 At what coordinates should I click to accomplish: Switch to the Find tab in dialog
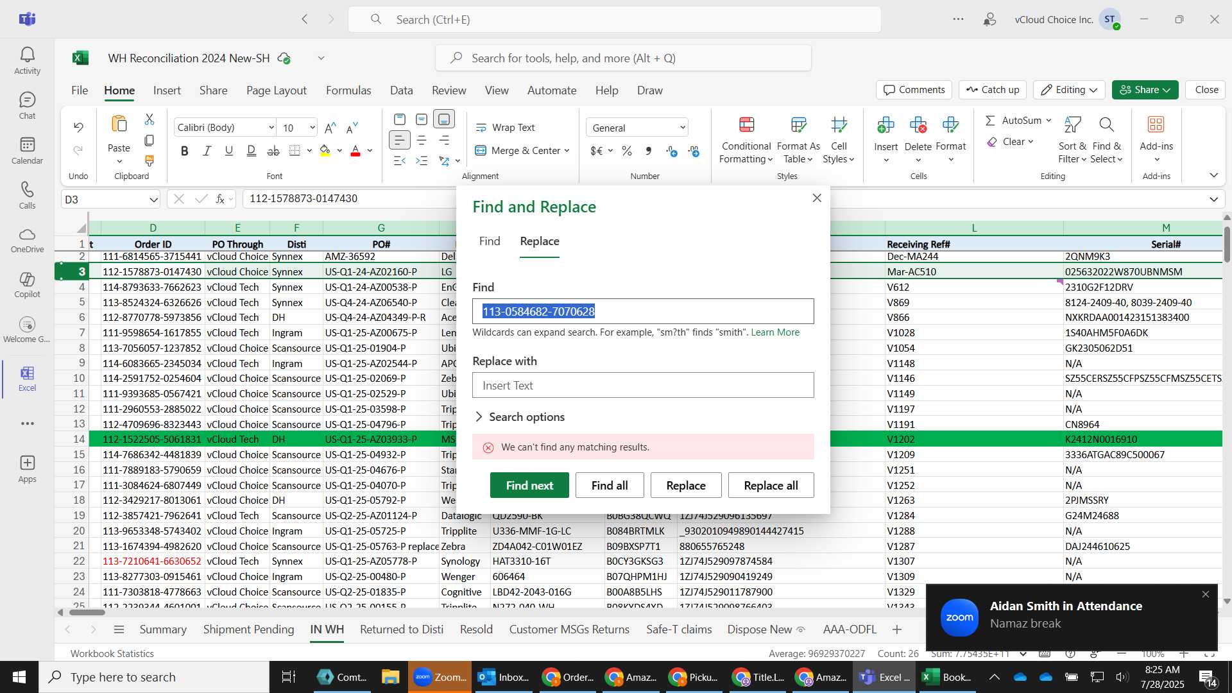pos(490,241)
